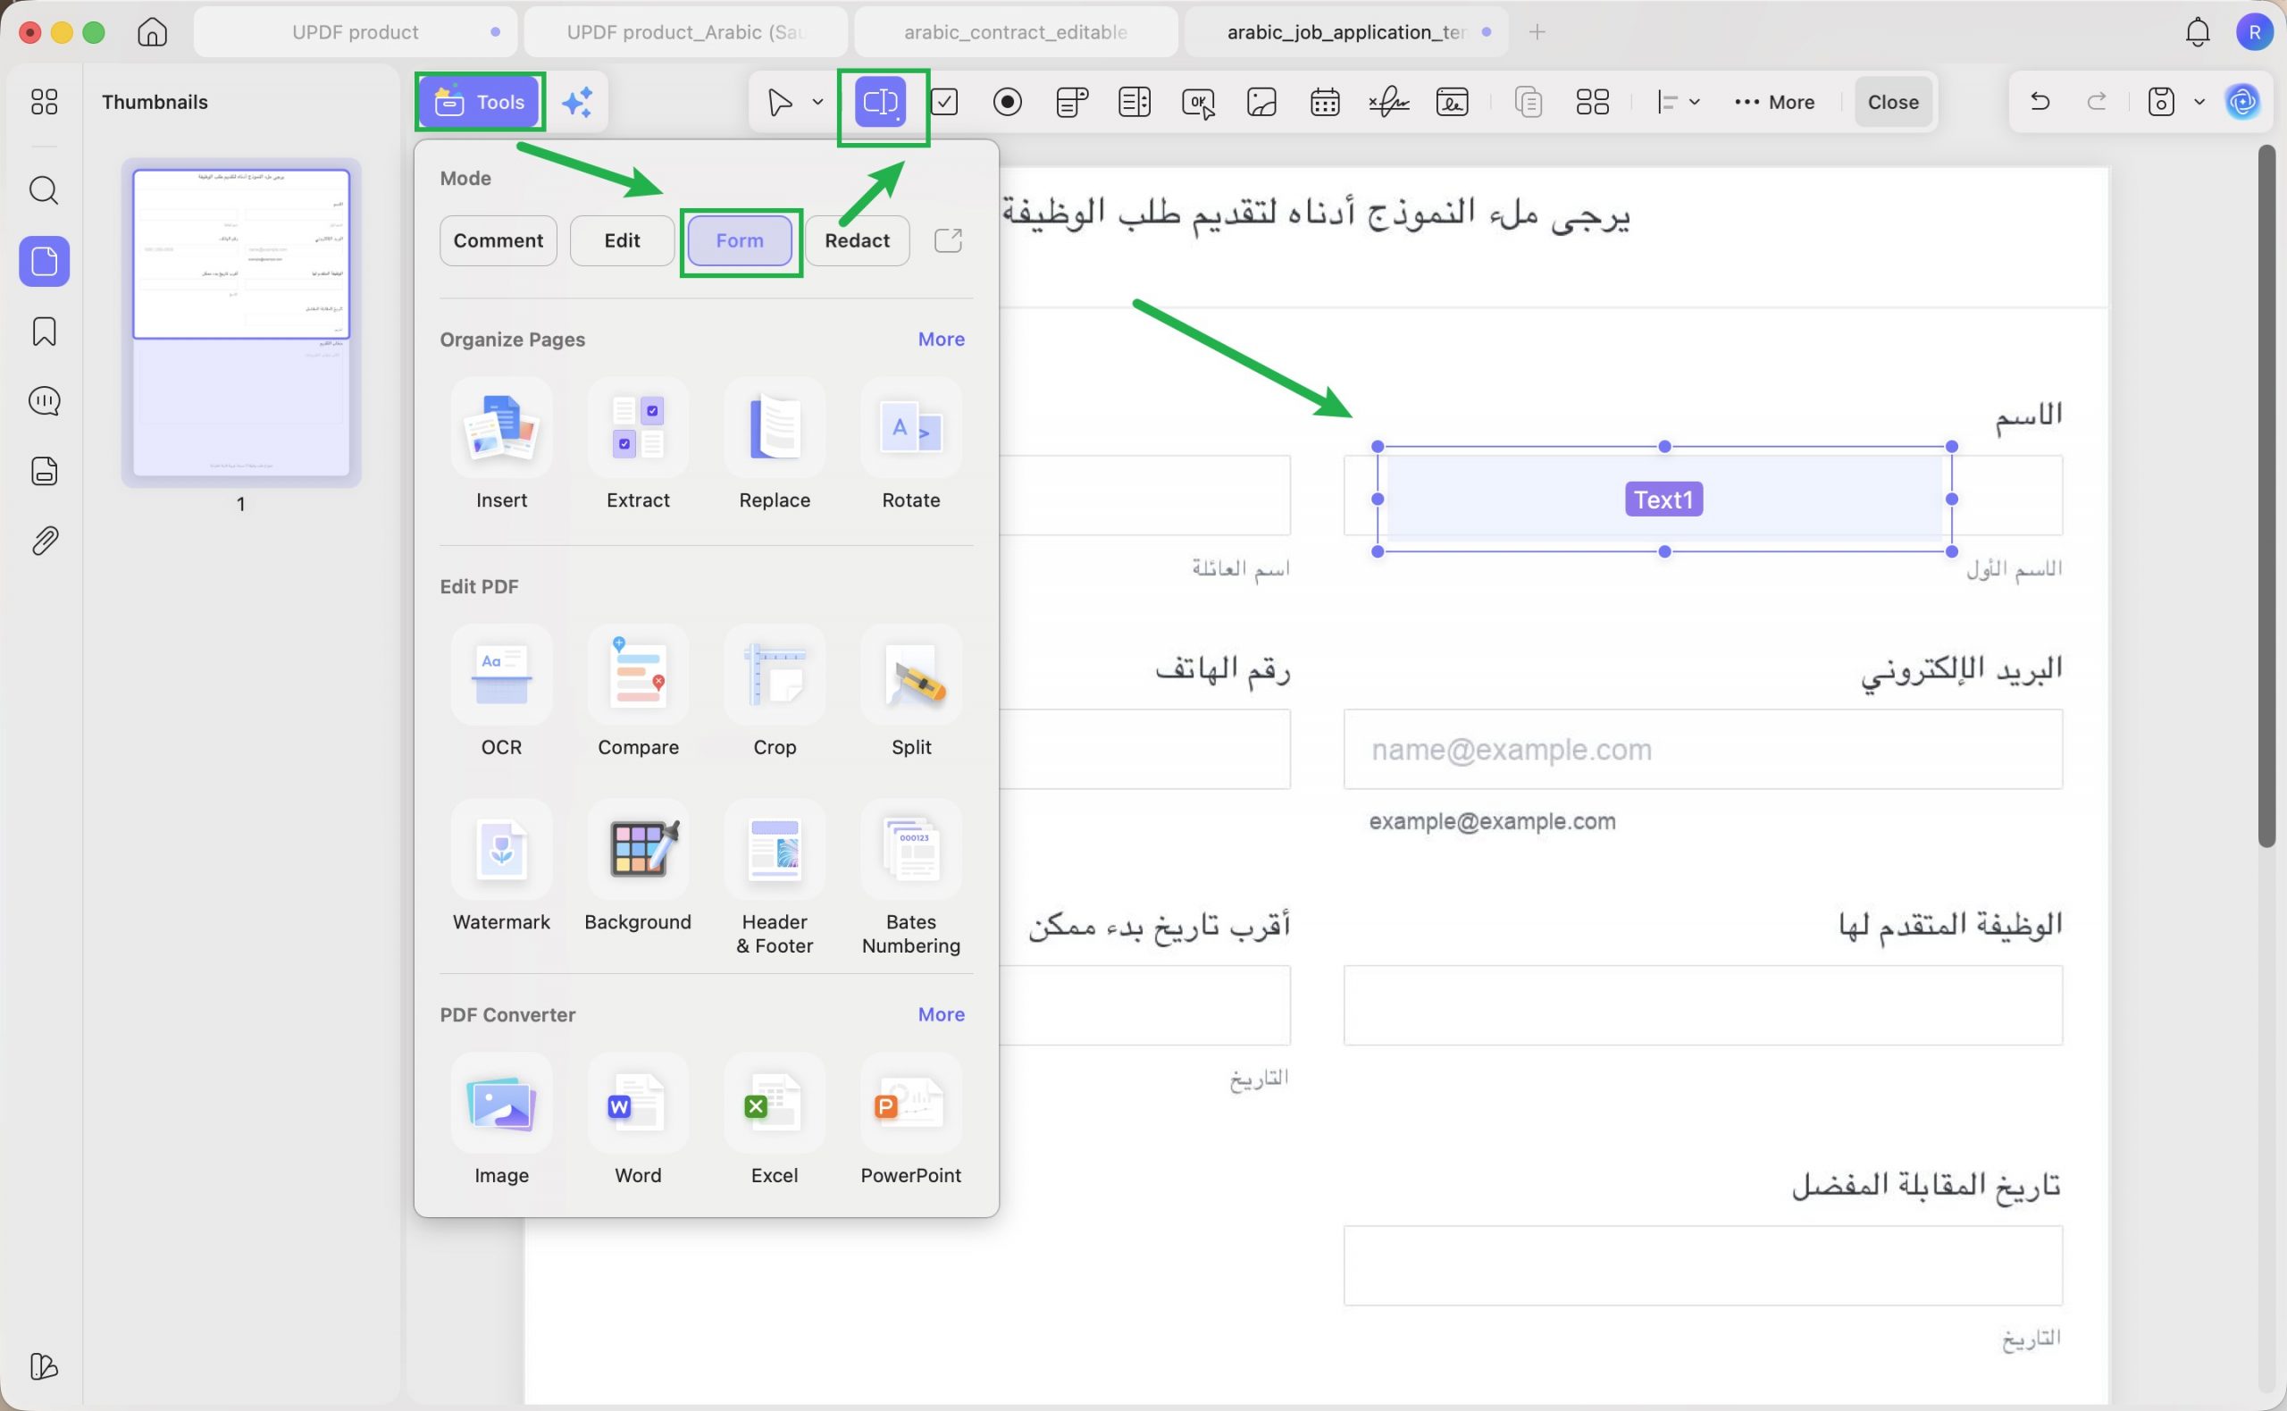Screen dimensions: 2287x1411
Task: Open the user profile avatar R
Action: (2253, 32)
